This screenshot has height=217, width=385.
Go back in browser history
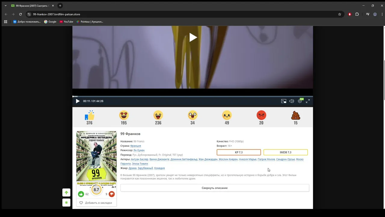coord(6,14)
